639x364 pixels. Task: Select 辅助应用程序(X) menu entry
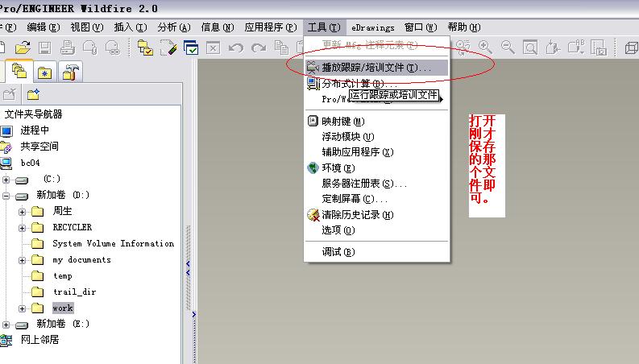tap(376, 152)
